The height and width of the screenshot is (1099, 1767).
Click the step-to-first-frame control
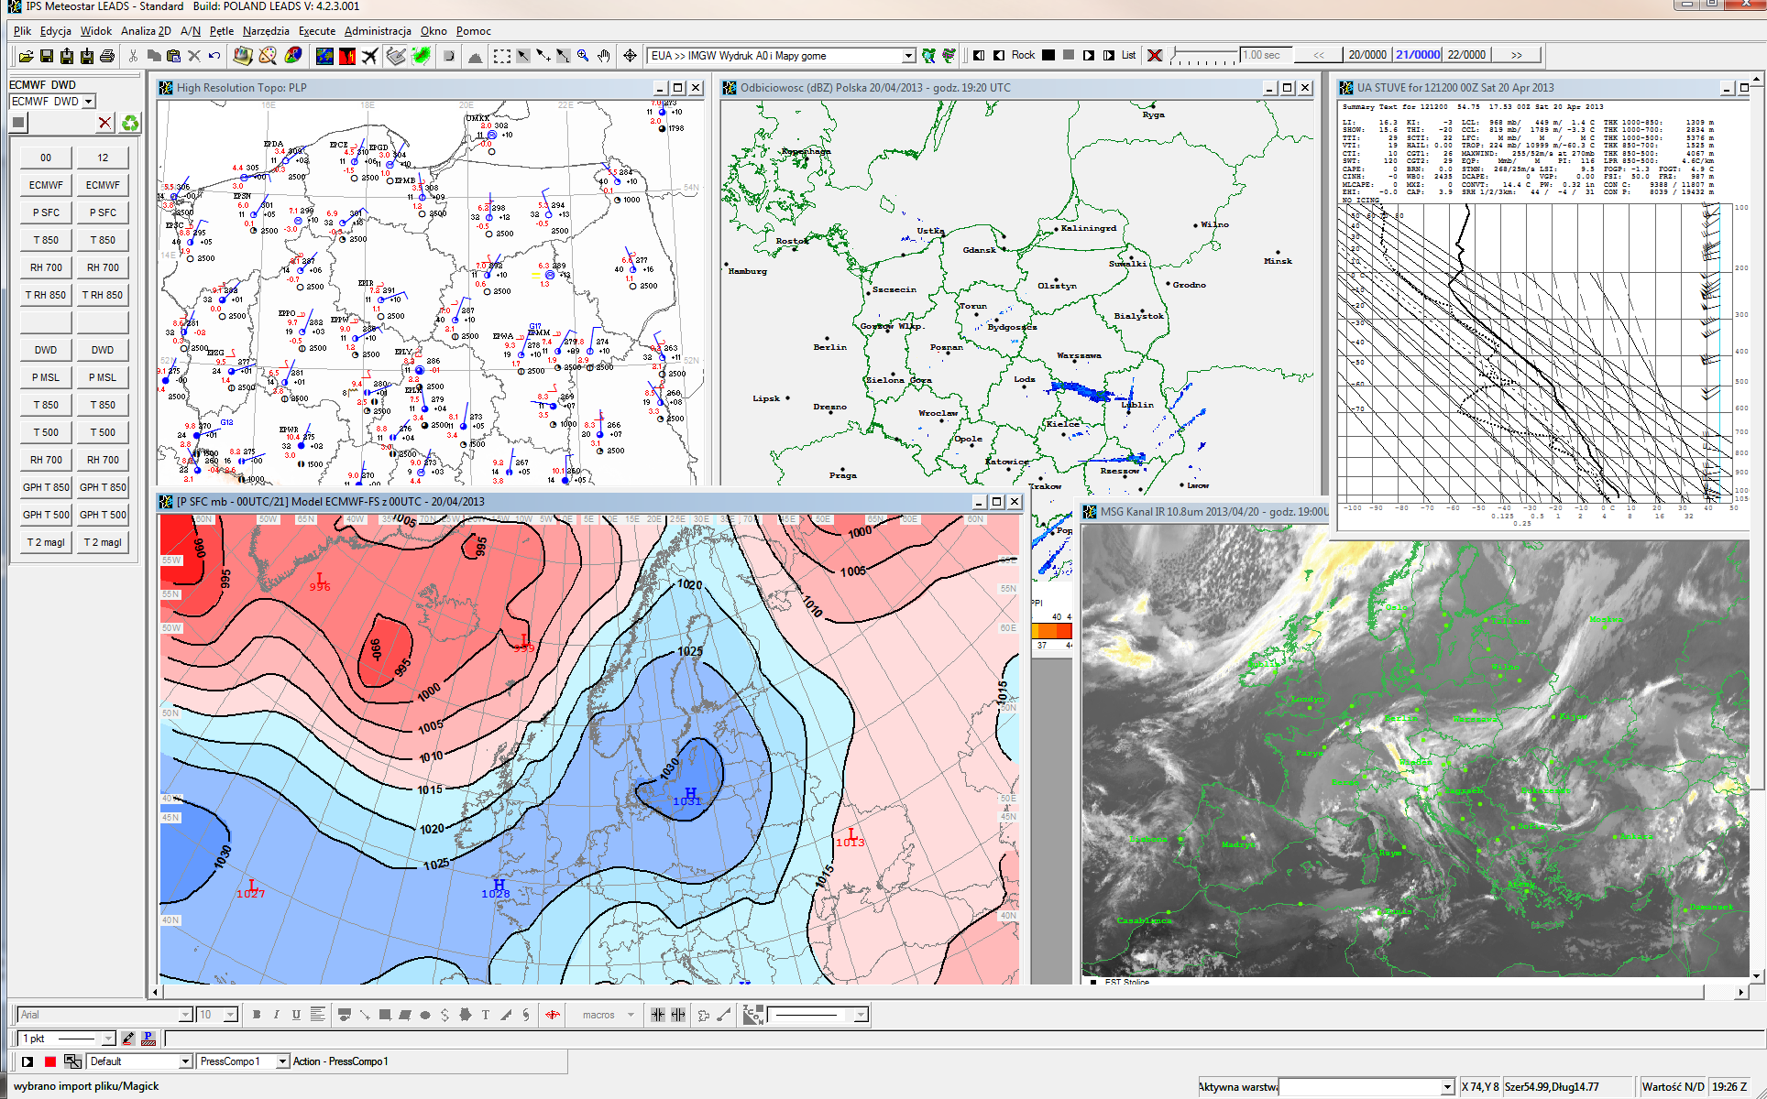click(979, 55)
